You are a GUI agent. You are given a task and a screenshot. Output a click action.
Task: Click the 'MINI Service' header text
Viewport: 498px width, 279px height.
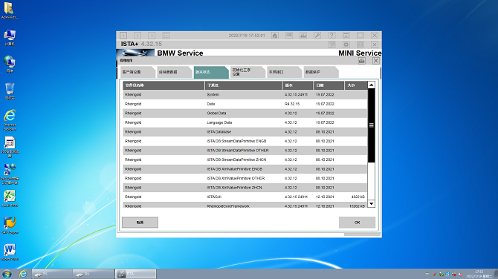point(360,53)
